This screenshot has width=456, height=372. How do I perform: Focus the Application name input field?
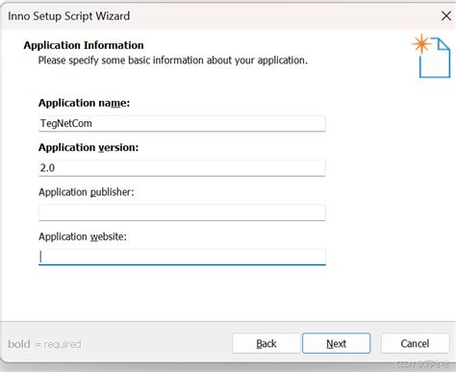(182, 123)
